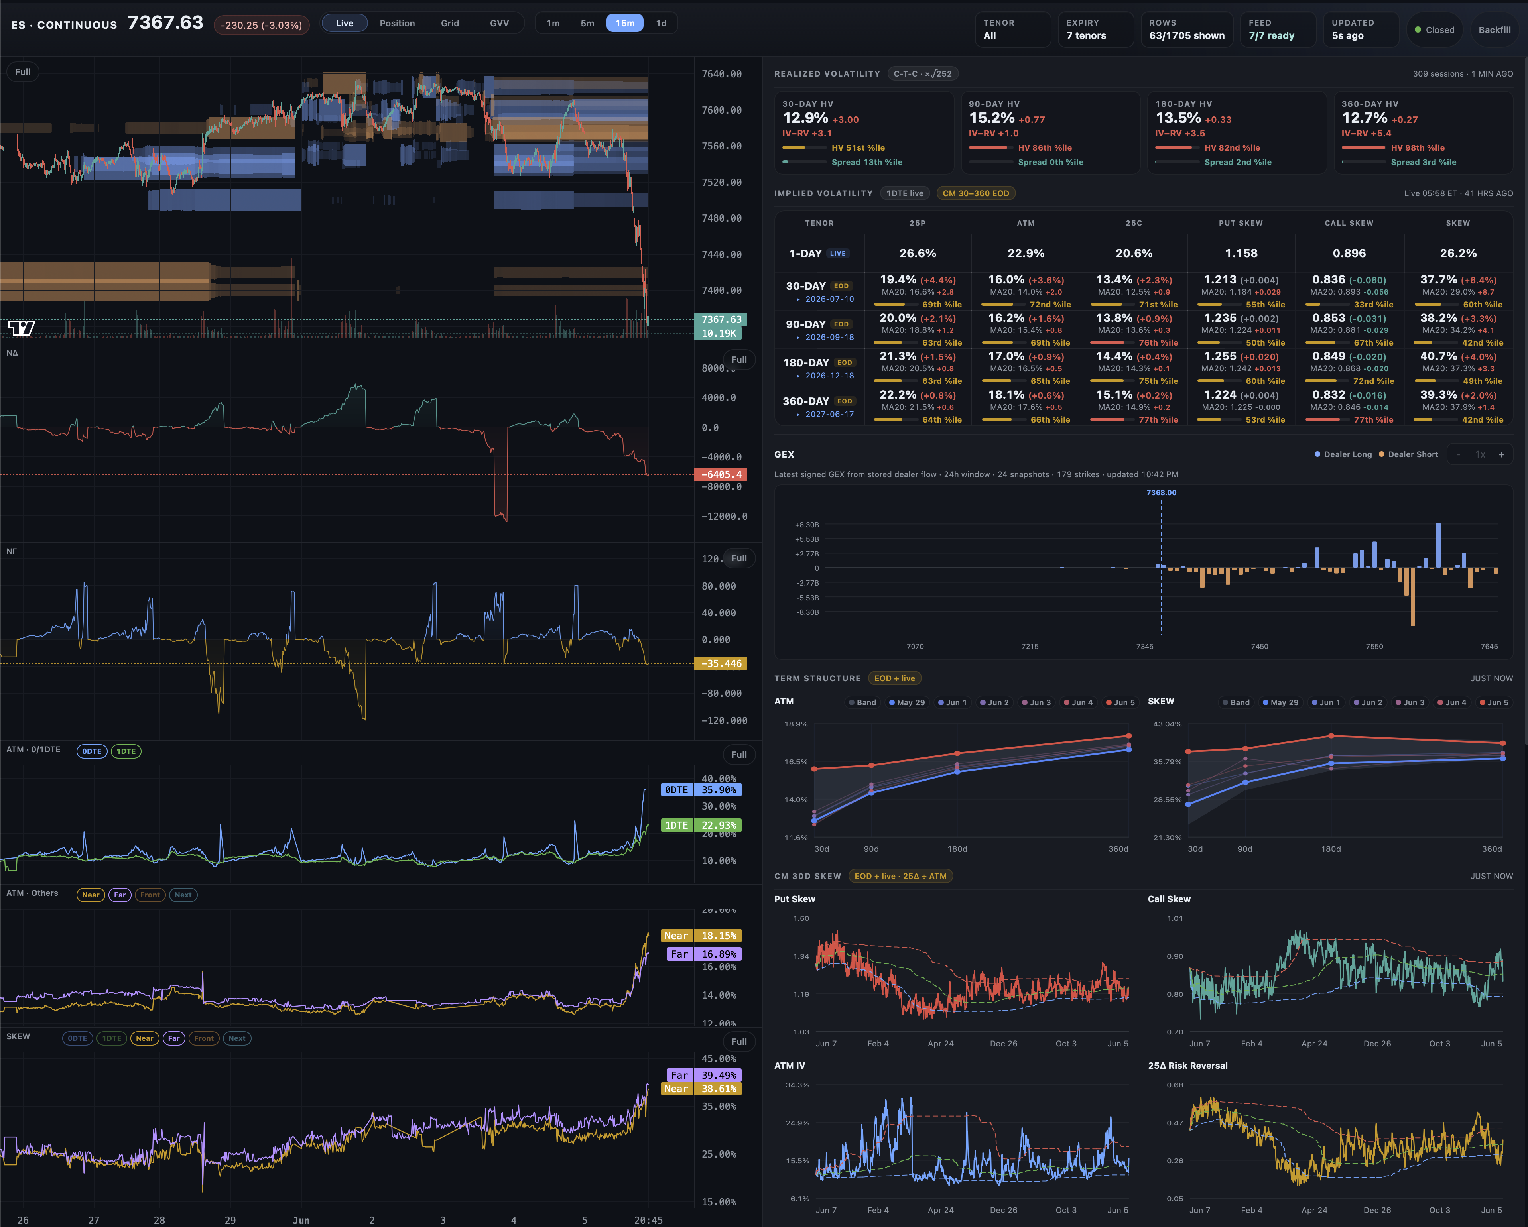Toggle Near series in SKEW chart
Screen dimensions: 1528x1227
(x=145, y=1038)
